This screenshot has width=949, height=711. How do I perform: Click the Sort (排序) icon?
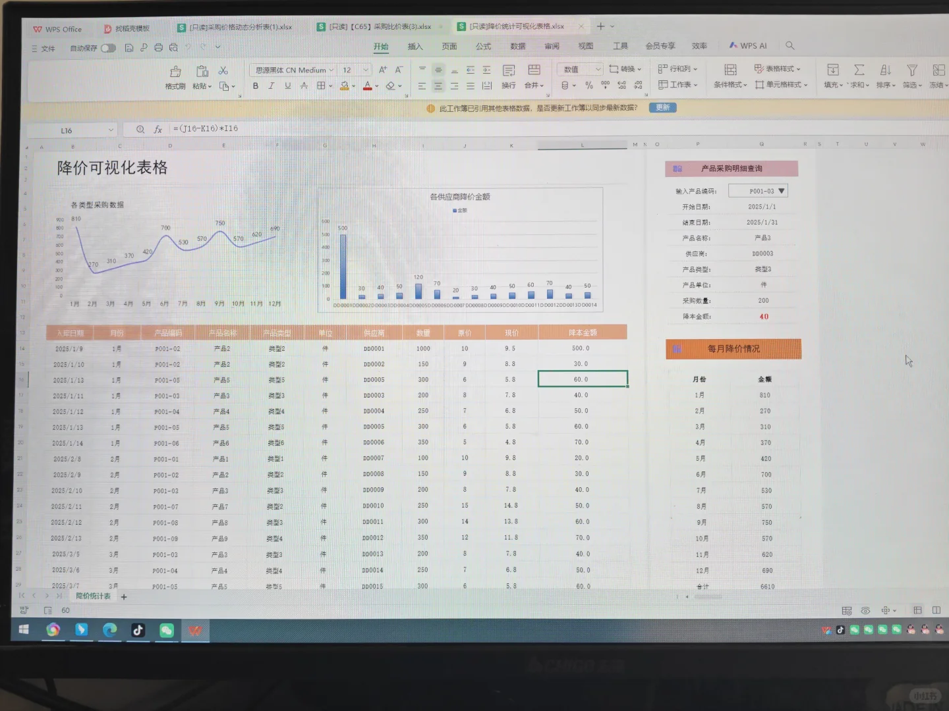(x=885, y=69)
